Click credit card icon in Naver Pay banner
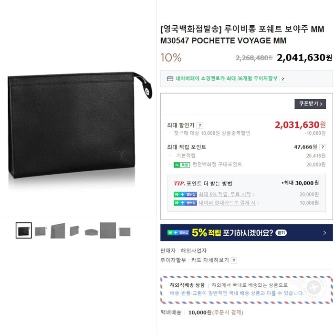Viewport: 334px width, 334px height. pyautogui.click(x=170, y=79)
